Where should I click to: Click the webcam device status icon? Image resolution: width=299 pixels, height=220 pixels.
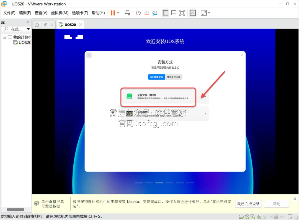pos(264,217)
